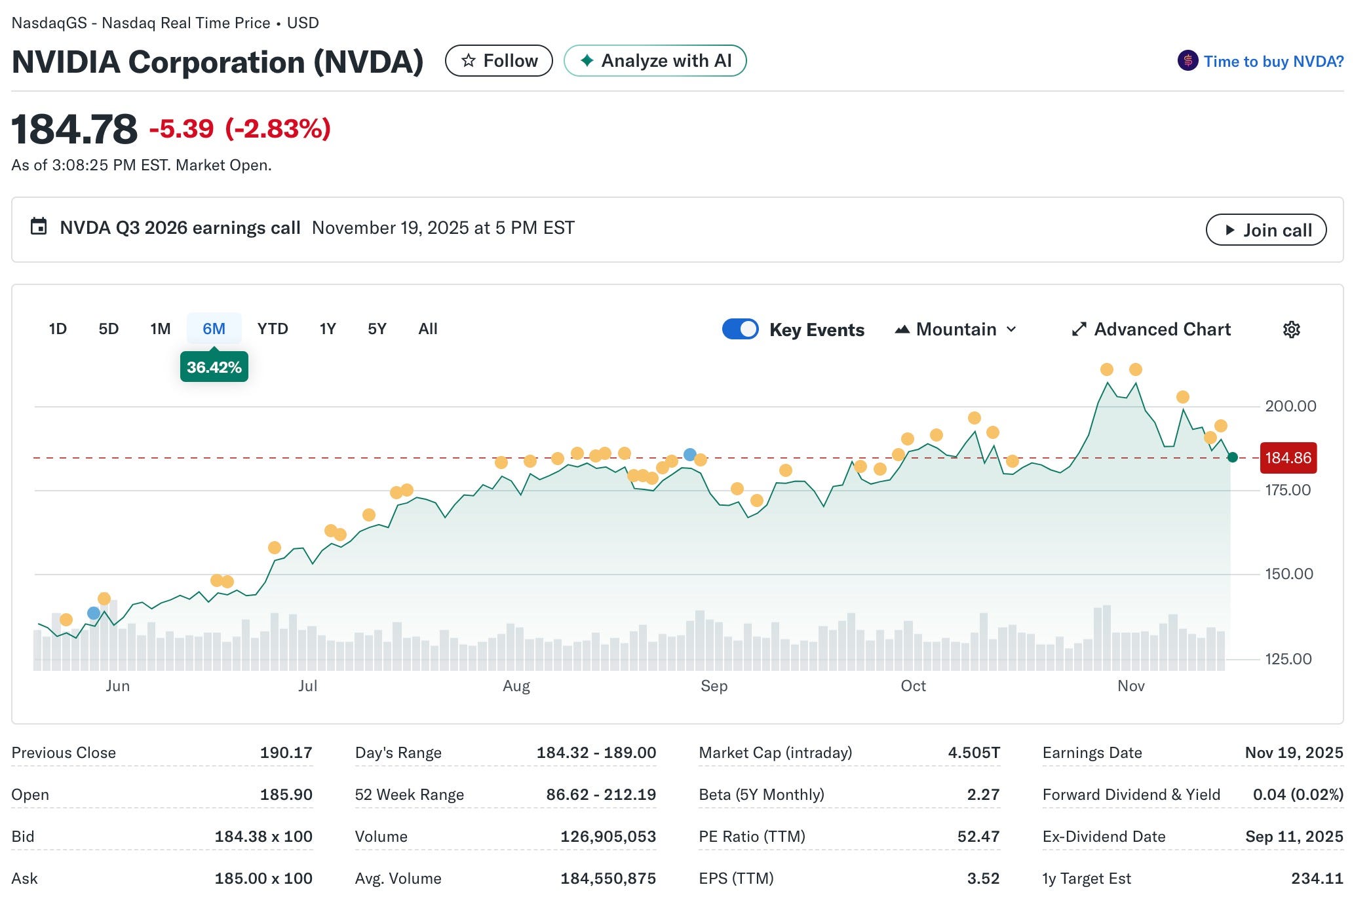This screenshot has width=1371, height=908.
Task: Select the 5Y chart range
Action: (377, 329)
